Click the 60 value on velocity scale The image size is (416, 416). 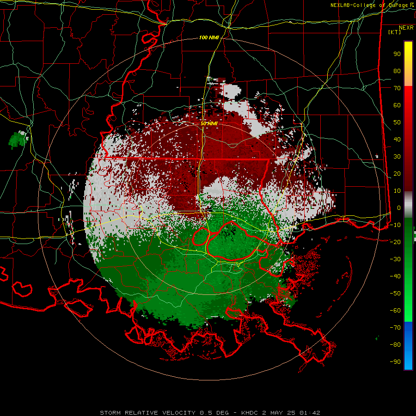[397, 105]
